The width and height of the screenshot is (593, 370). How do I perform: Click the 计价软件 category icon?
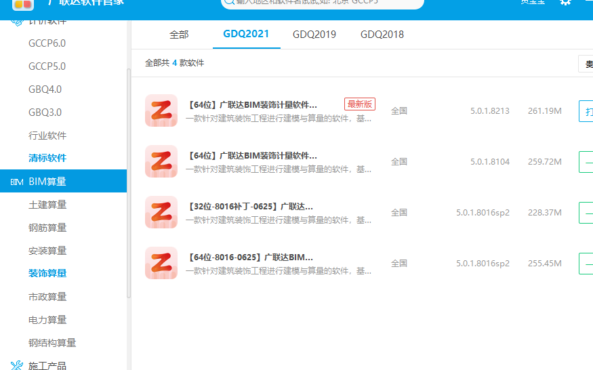point(17,22)
